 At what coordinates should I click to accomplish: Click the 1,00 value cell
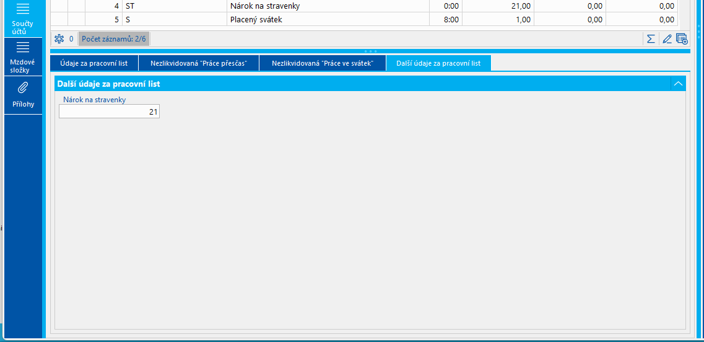pos(498,19)
